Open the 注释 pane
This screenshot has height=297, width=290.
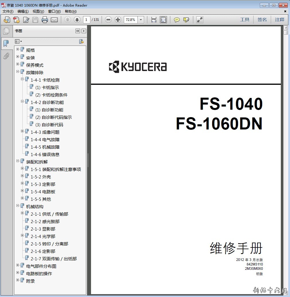click(x=279, y=20)
